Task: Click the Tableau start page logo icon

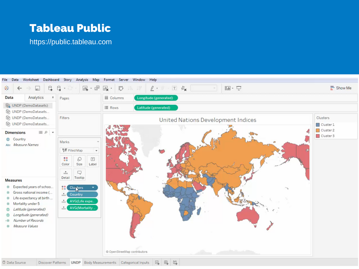Action: [x=7, y=88]
